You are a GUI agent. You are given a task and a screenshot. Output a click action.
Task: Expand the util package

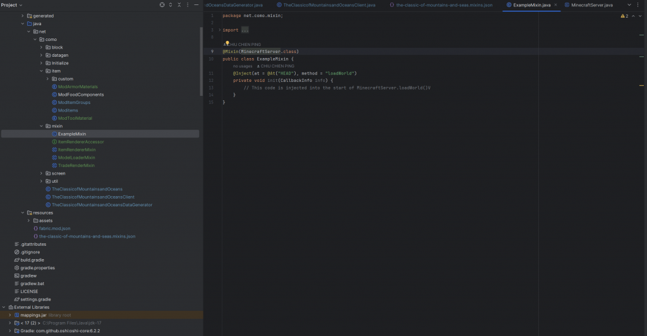41,181
